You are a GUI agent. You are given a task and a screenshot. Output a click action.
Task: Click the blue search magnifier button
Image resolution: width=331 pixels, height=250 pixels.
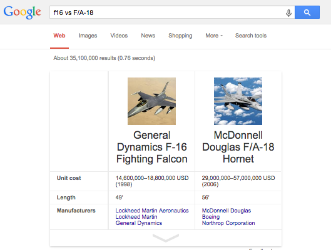click(307, 12)
